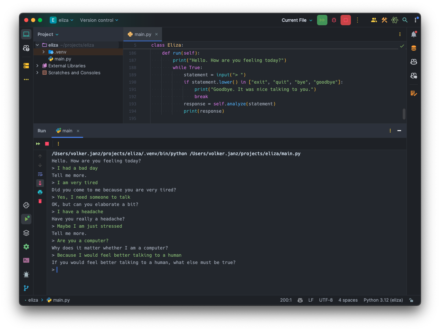Open the Current File run configuration dropdown

(x=296, y=20)
